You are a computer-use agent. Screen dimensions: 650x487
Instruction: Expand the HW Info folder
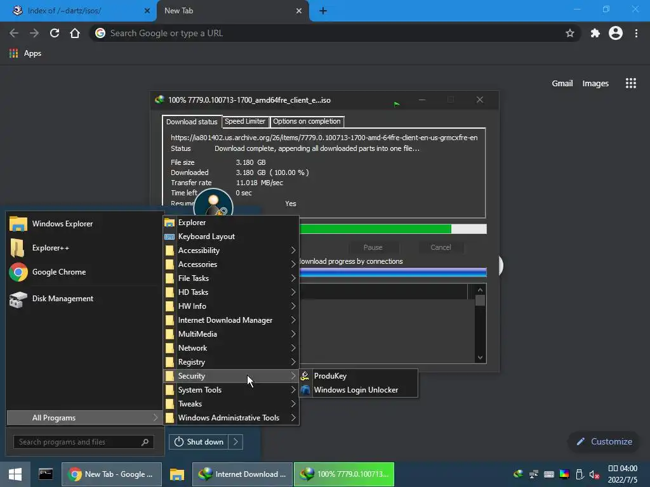(231, 306)
